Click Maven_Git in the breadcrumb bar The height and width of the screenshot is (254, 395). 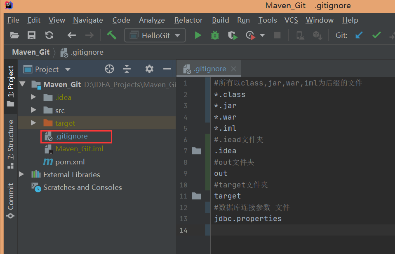coord(31,52)
